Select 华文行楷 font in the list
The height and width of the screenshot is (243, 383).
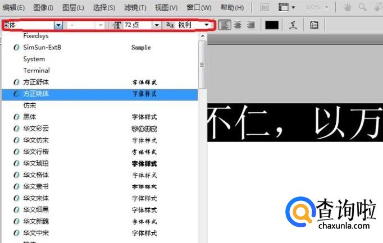[x=36, y=152]
